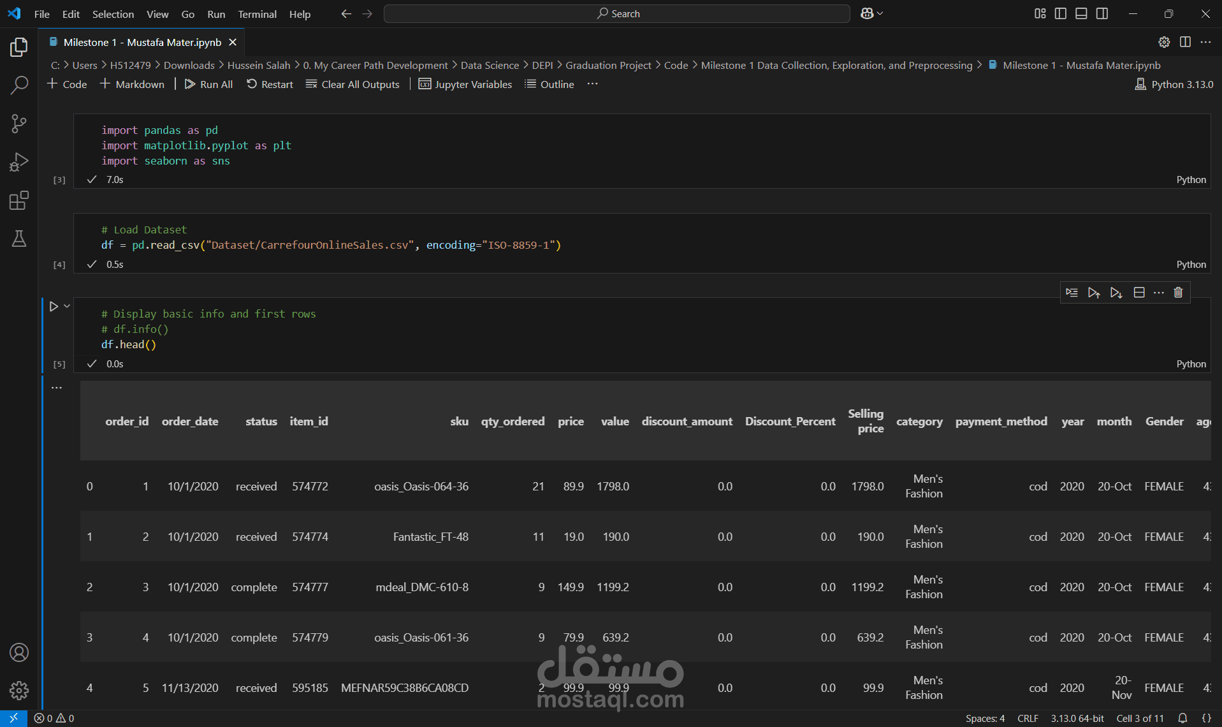This screenshot has width=1222, height=727.
Task: Select Milestone 1 - Mustafa Mater.ipynb tab
Action: [x=142, y=42]
